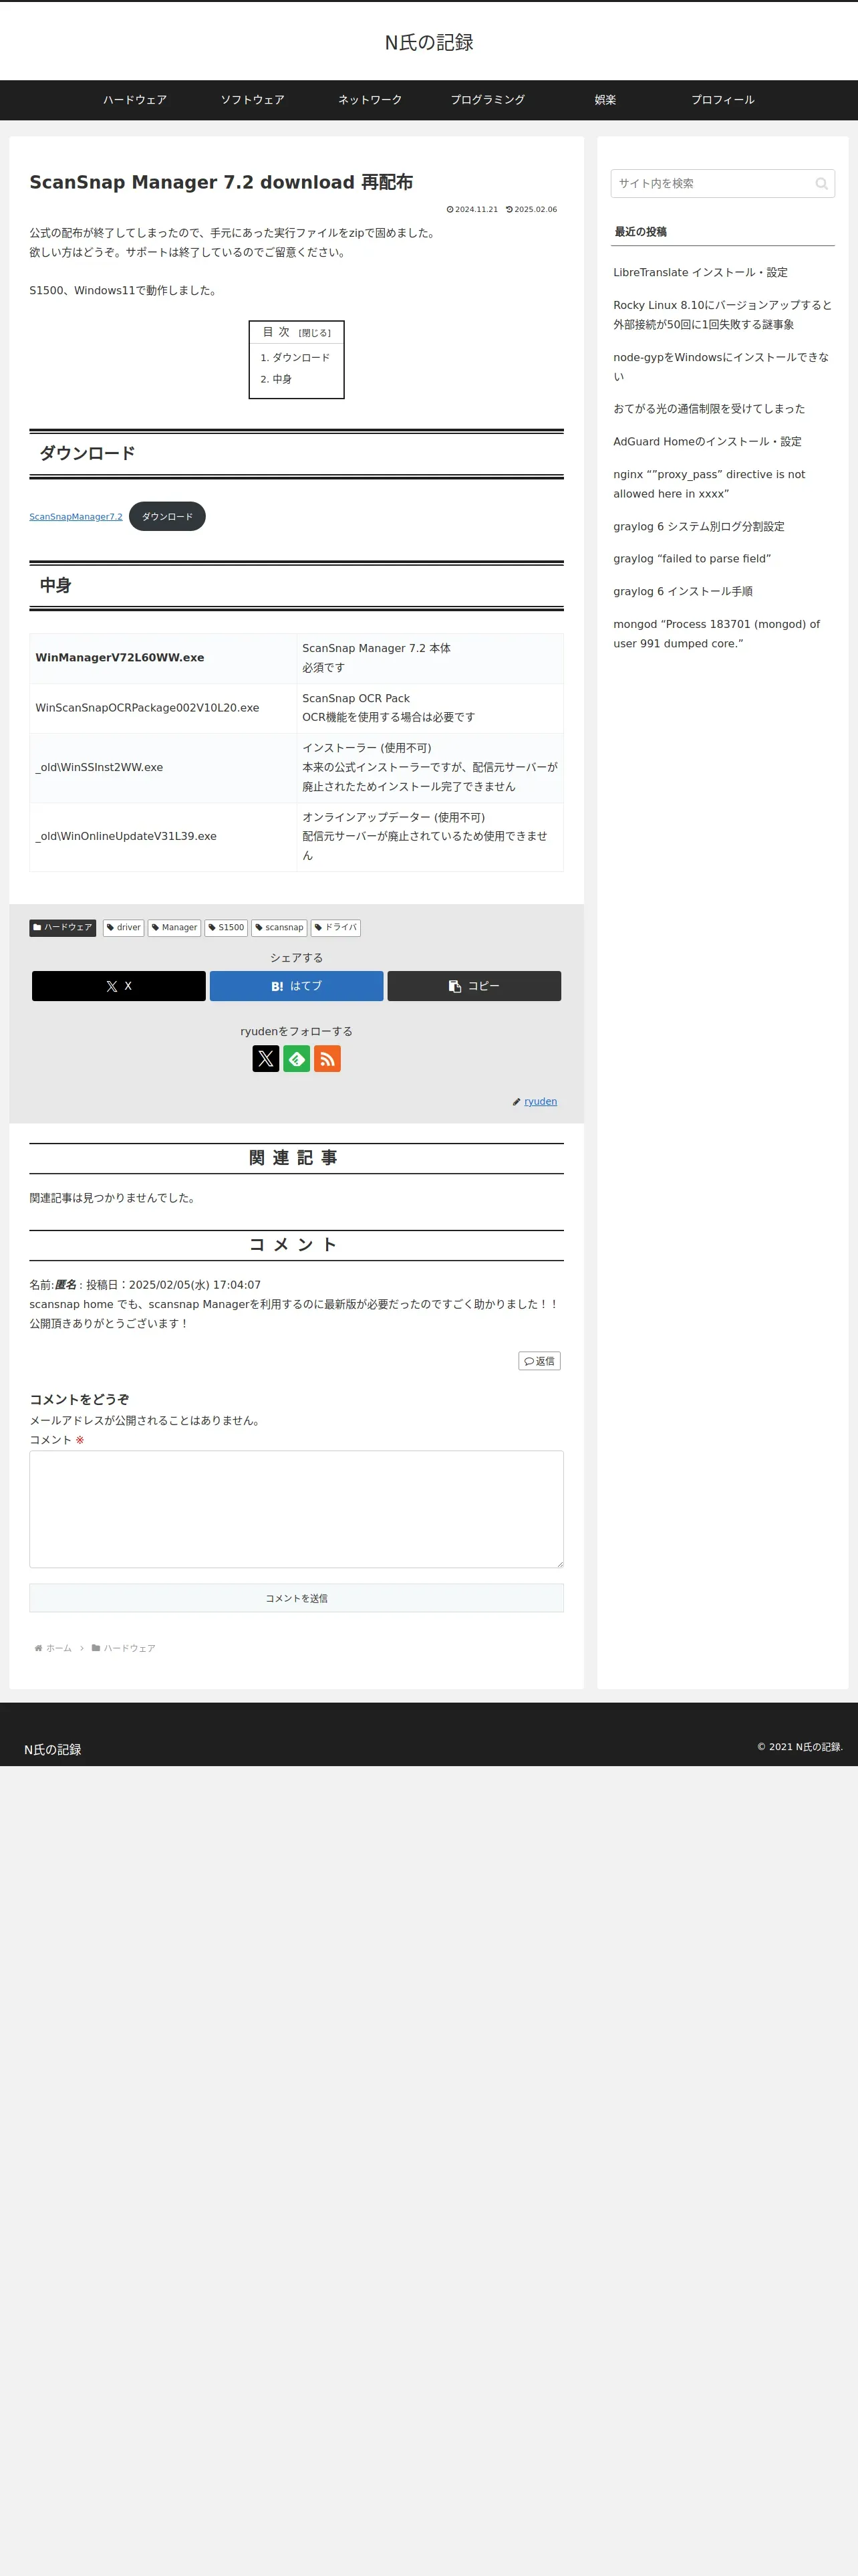Click the dark ダウンロード button
The width and height of the screenshot is (858, 2576).
(167, 517)
